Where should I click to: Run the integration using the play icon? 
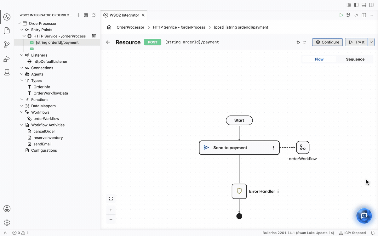pos(341,15)
